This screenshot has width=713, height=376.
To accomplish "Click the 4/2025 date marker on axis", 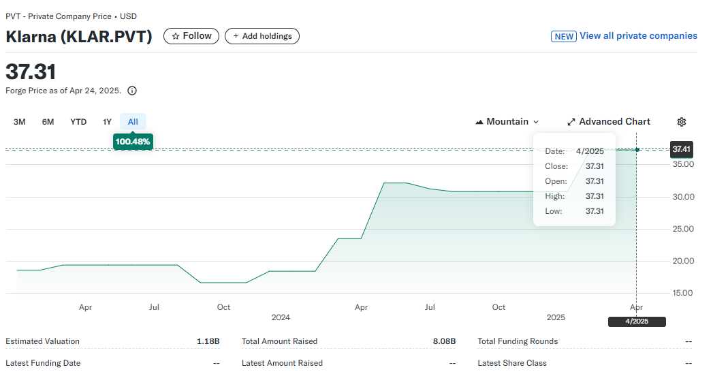I will tap(637, 322).
